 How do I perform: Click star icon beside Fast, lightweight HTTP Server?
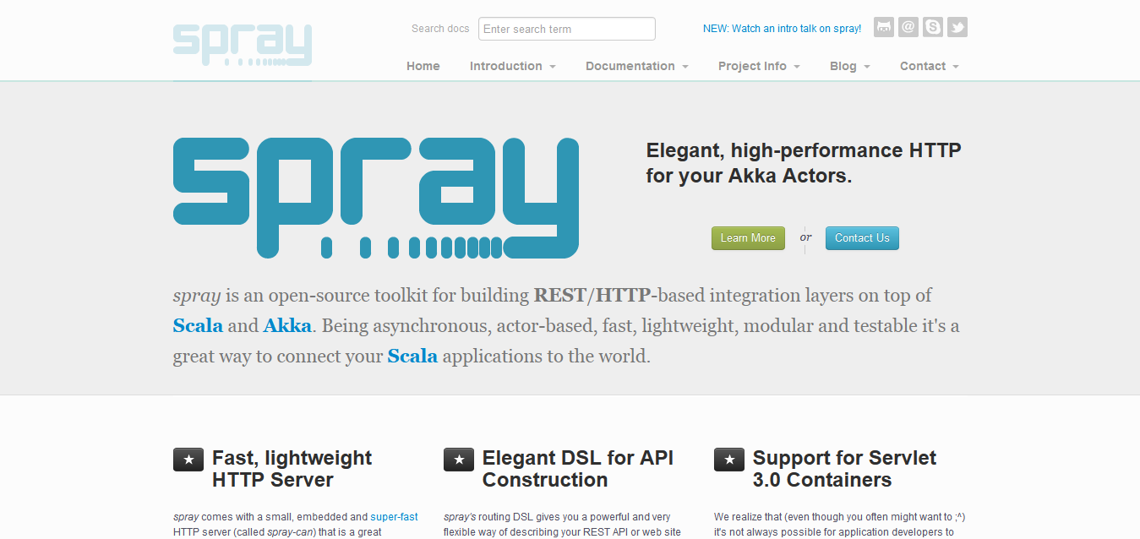pos(188,460)
